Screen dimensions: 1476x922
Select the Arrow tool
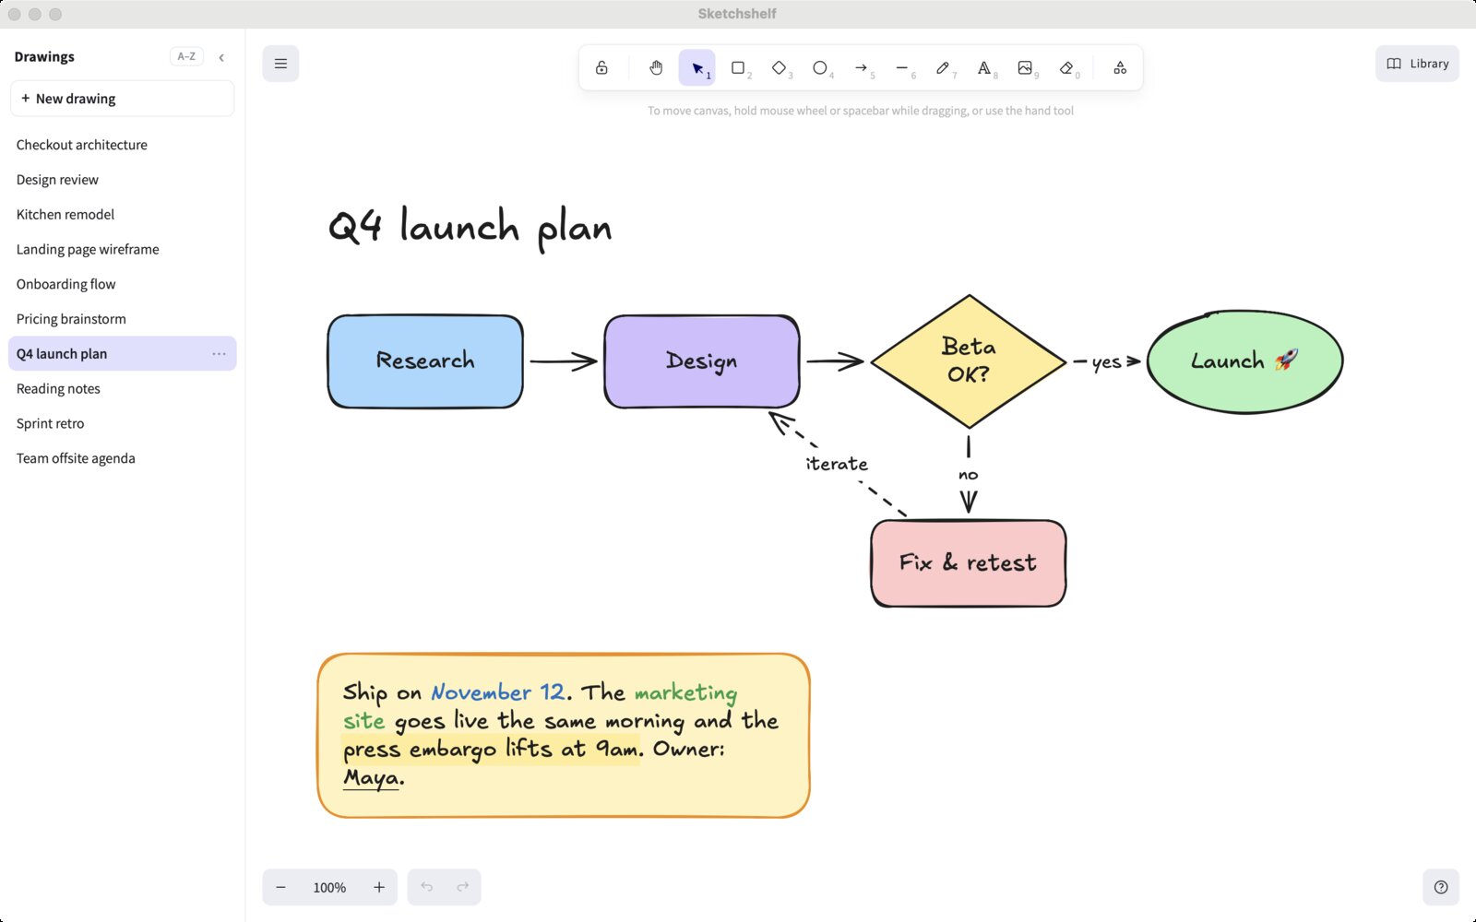click(x=861, y=67)
